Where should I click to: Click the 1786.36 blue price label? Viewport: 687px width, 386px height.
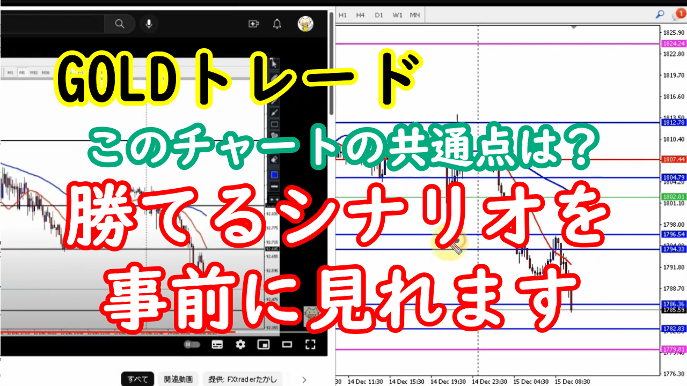[x=674, y=304]
